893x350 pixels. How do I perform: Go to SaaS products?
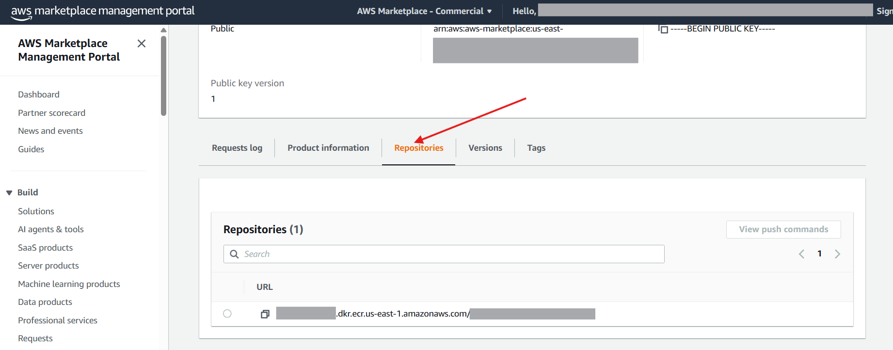tap(46, 248)
